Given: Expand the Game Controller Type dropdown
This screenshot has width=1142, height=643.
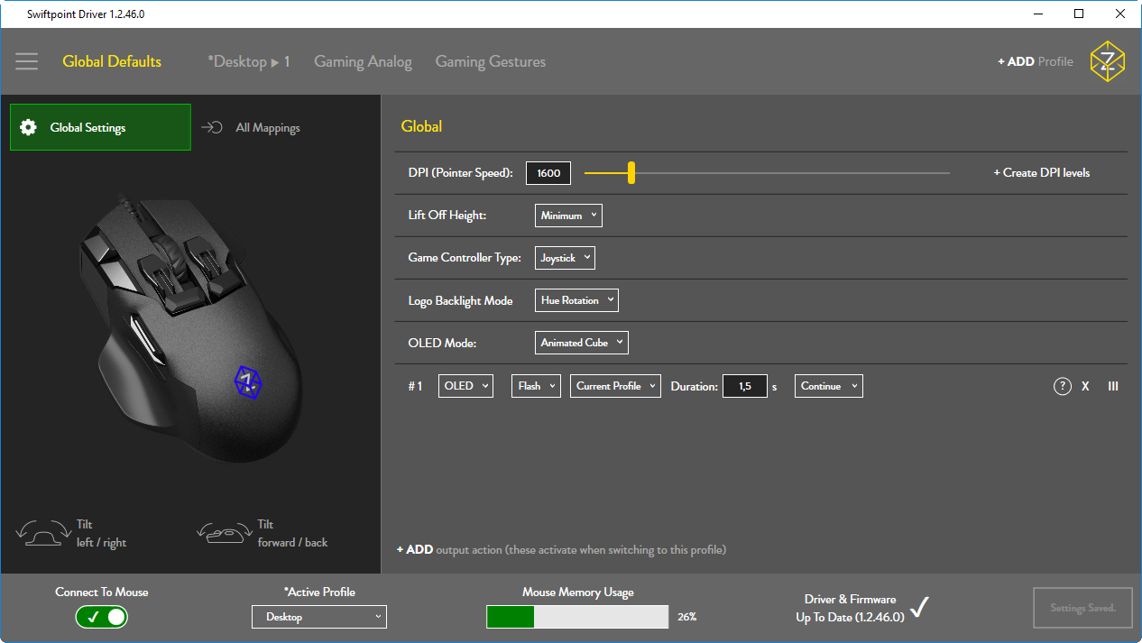Looking at the screenshot, I should pos(565,258).
